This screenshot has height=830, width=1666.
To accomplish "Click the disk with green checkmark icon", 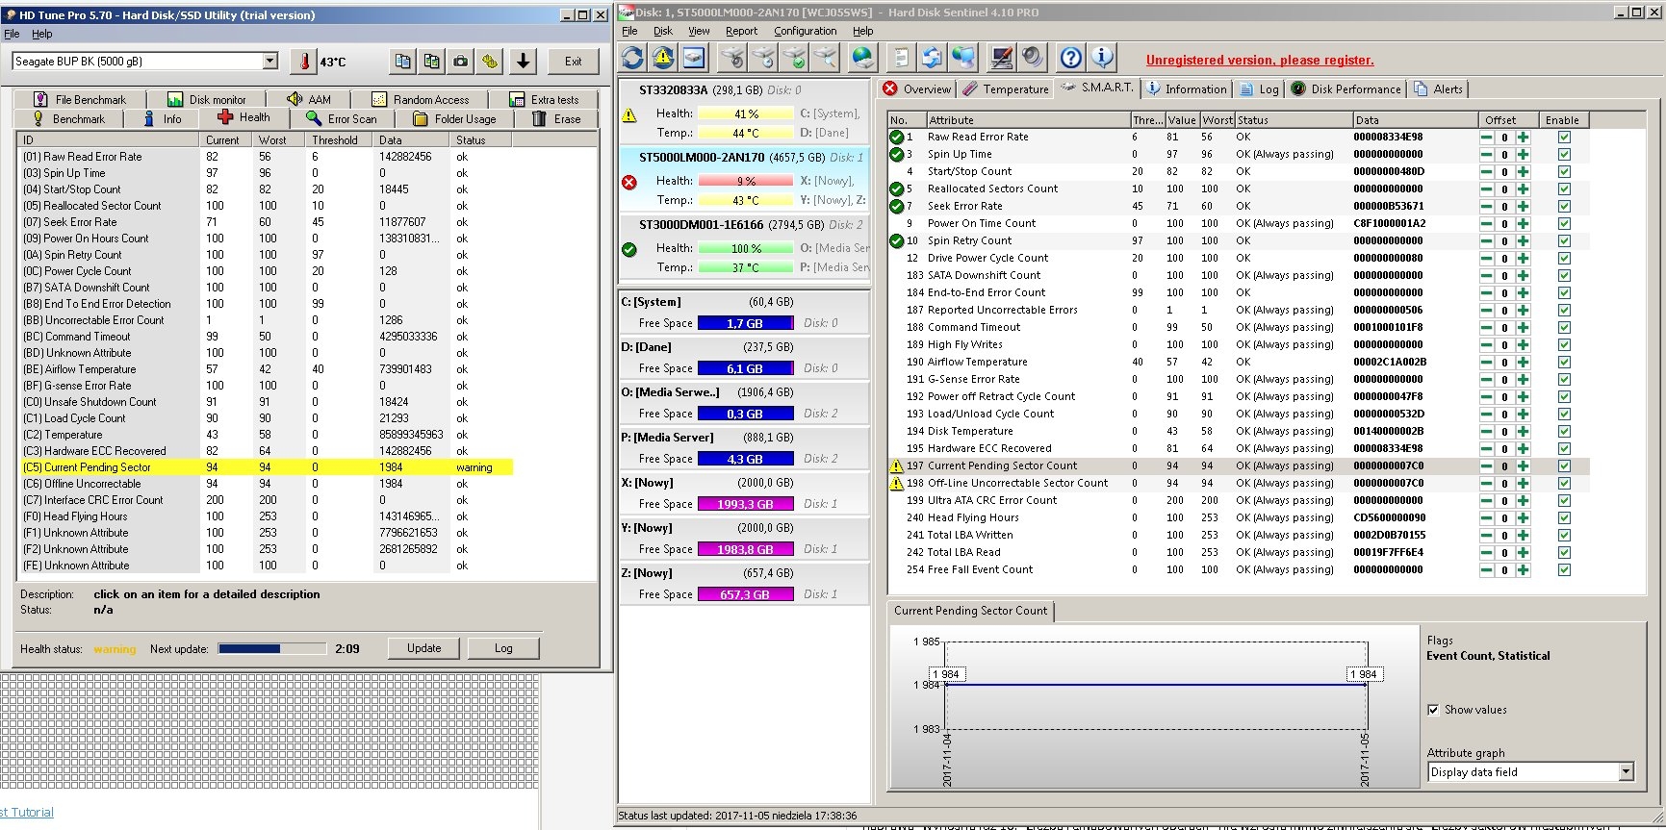I will (794, 58).
